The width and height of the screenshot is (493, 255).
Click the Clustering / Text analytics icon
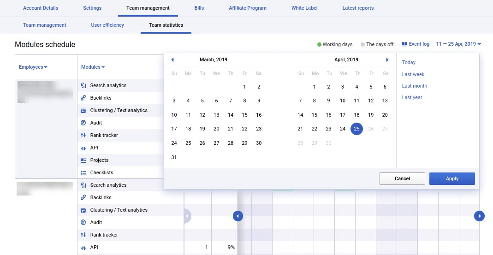click(83, 110)
